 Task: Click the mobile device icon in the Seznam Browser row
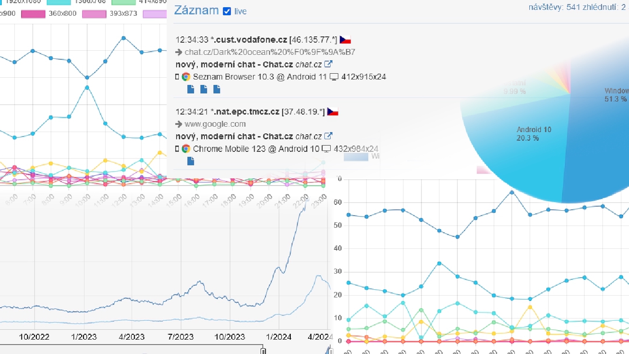177,77
